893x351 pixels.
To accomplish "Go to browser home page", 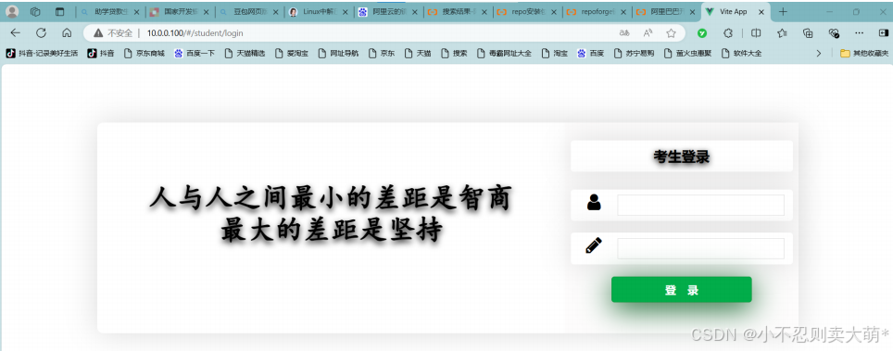I will [67, 33].
